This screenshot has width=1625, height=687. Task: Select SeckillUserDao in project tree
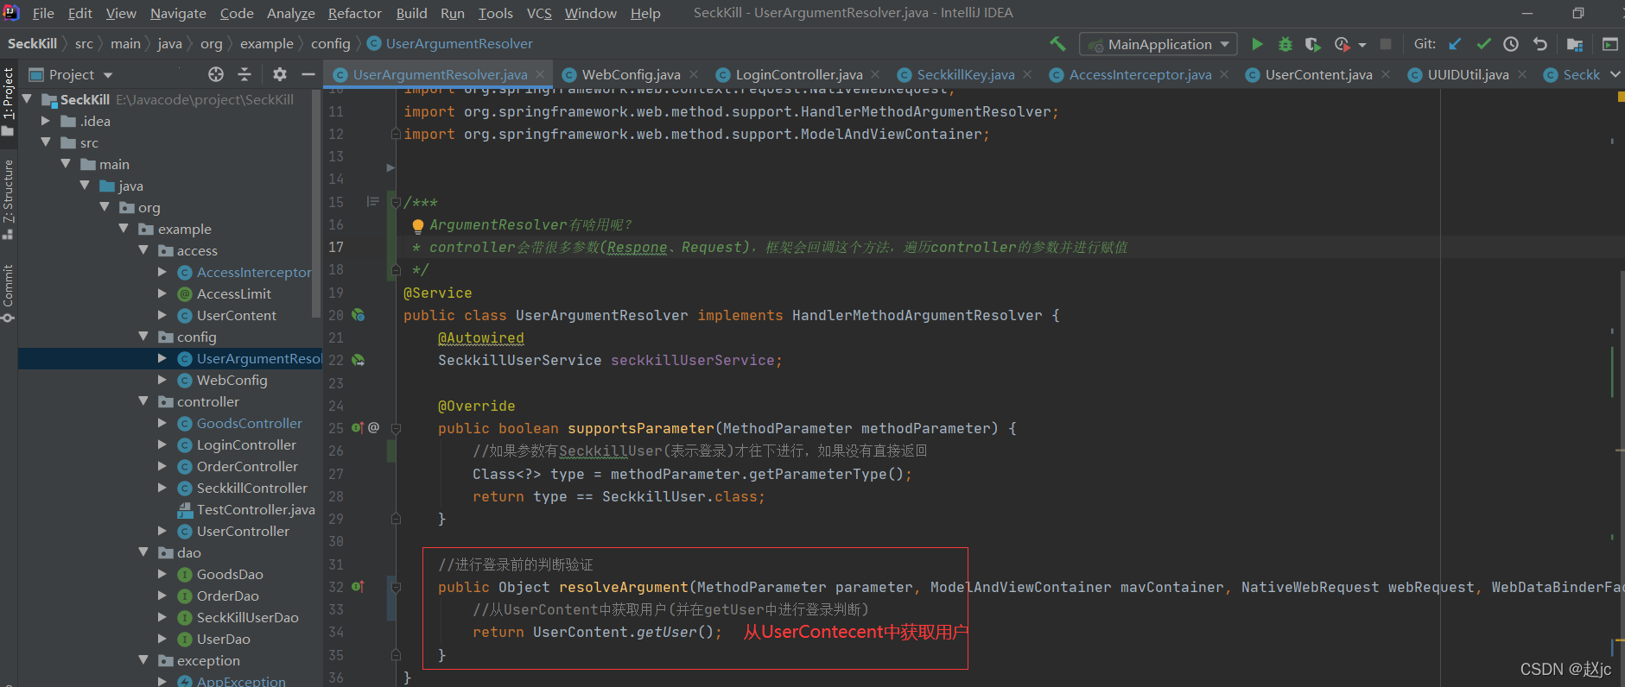[x=247, y=617]
